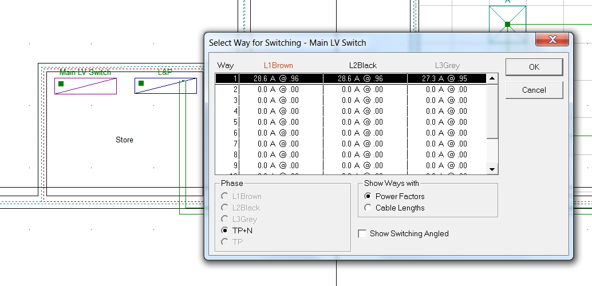Click the way list scroll up arrow
This screenshot has width=592, height=286.
click(492, 78)
